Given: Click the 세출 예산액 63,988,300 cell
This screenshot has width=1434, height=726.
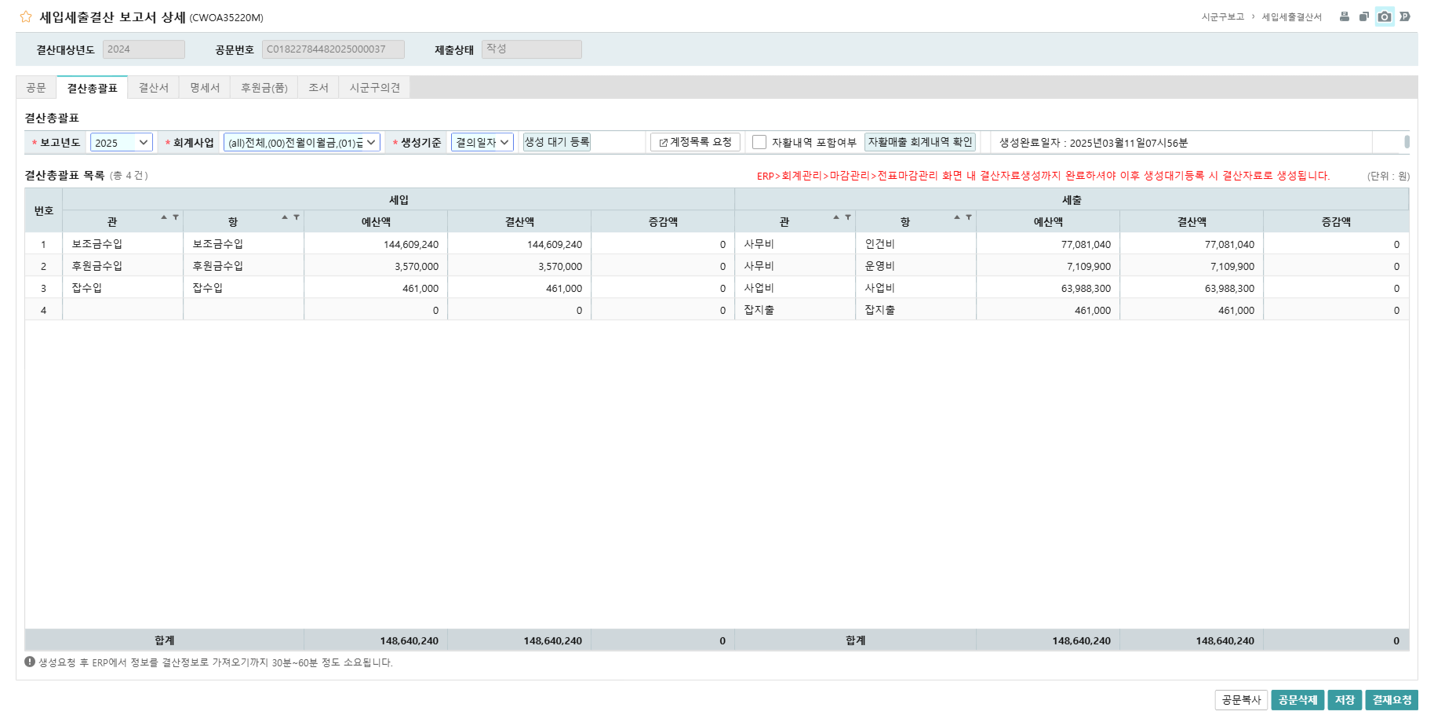Looking at the screenshot, I should click(x=1048, y=288).
